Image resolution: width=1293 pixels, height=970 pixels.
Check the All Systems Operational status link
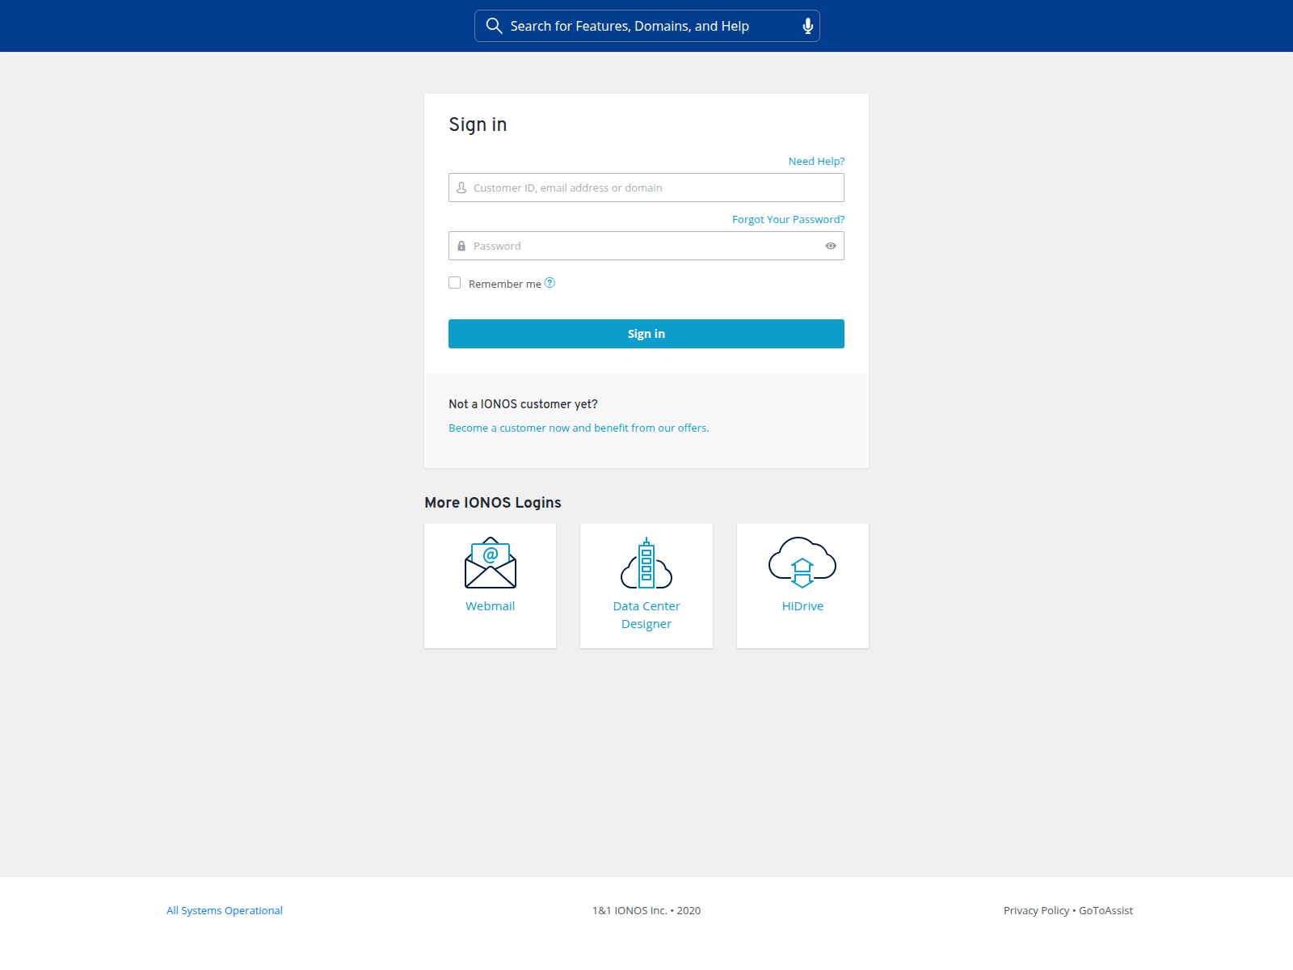225,911
